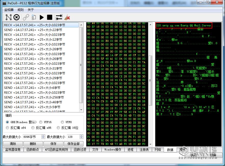Screen dimensions: 225x166
Task: Click the hex view vertical scrollbar thumb
Action: click(150, 80)
